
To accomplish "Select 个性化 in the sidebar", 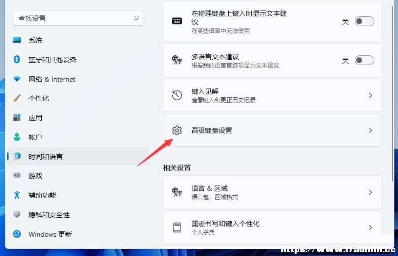I will click(x=78, y=98).
